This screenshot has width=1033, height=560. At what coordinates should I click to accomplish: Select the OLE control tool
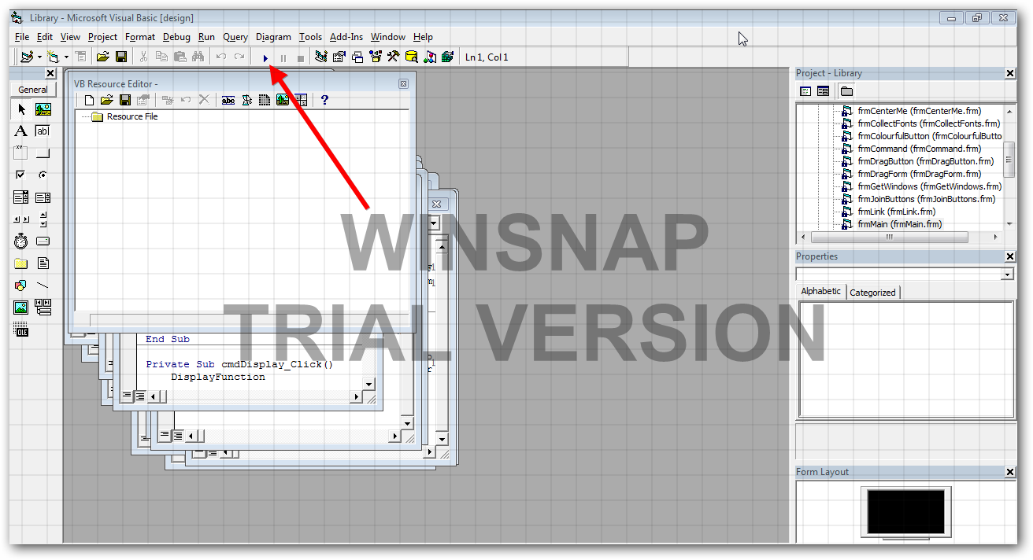coord(20,330)
